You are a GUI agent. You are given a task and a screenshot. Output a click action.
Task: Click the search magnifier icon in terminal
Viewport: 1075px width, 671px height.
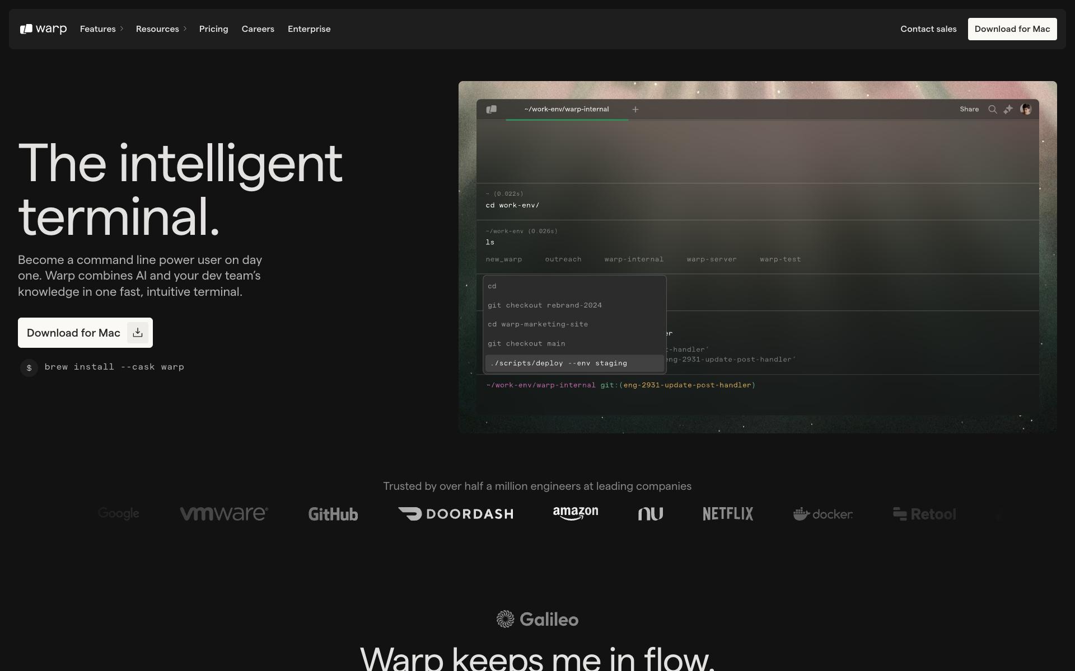(x=992, y=110)
